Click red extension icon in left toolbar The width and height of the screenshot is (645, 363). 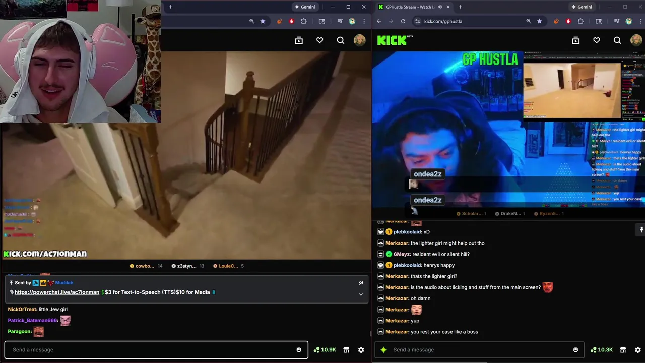pyautogui.click(x=291, y=21)
